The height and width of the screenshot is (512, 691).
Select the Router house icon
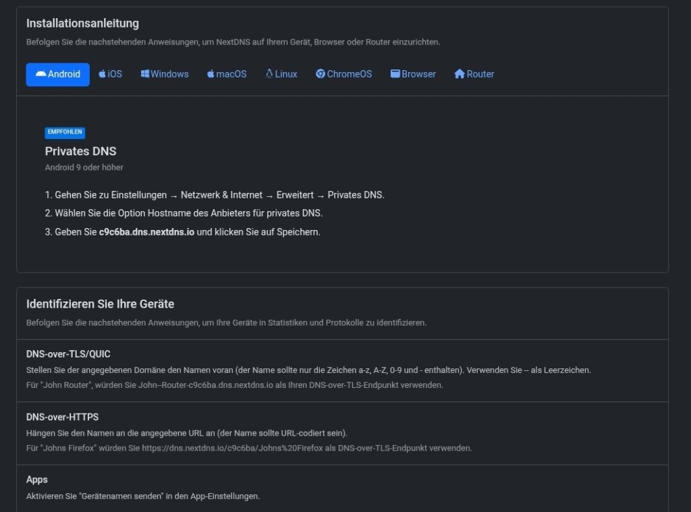pos(460,74)
